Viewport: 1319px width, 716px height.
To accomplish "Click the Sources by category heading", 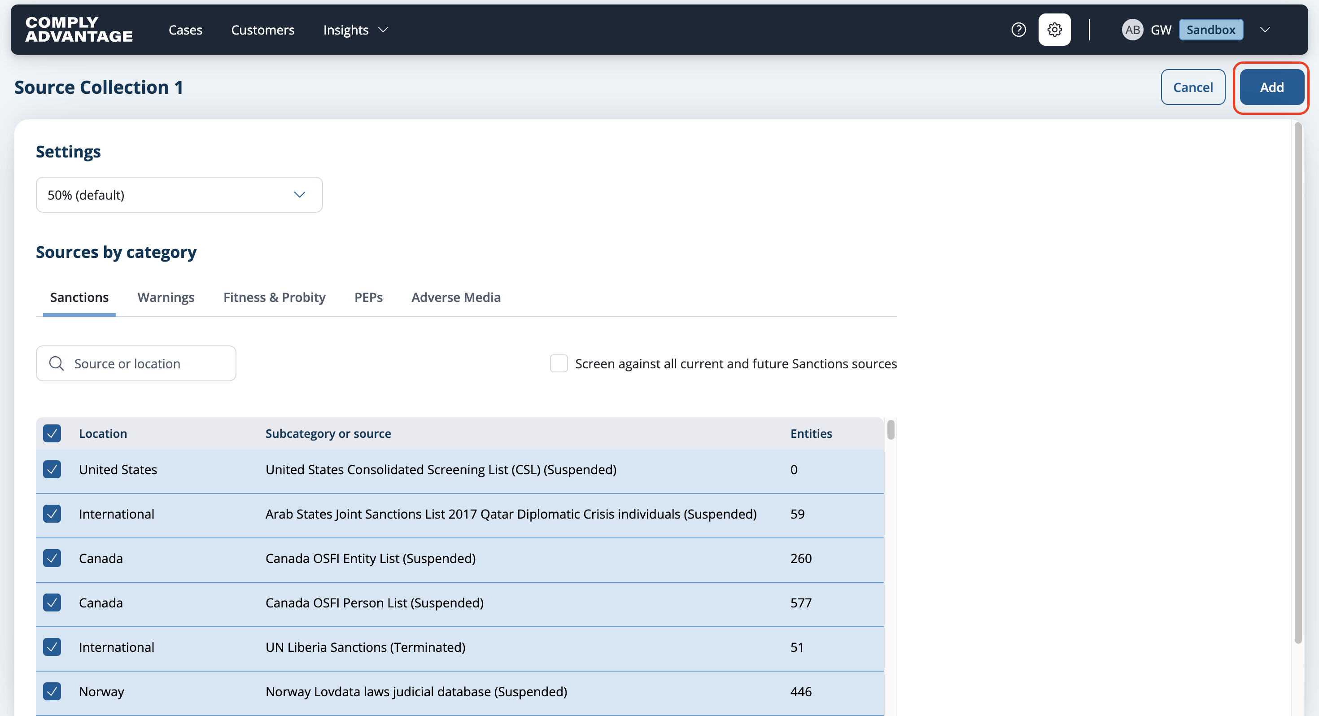I will pos(116,252).
